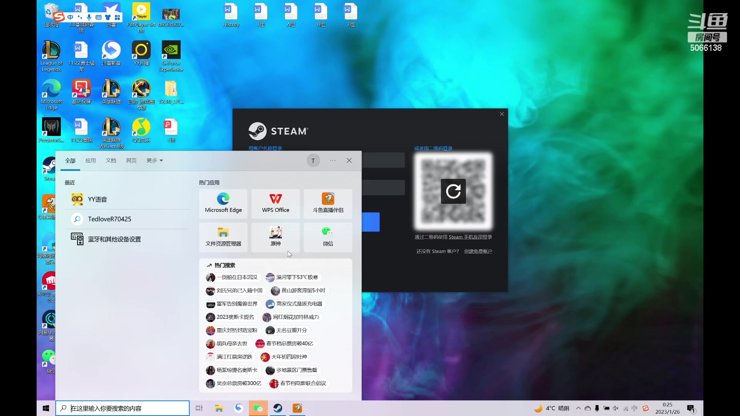
Task: Launch 原神 tile in popular apps
Action: tap(276, 237)
